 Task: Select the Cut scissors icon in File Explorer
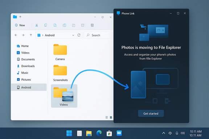pos(37,25)
